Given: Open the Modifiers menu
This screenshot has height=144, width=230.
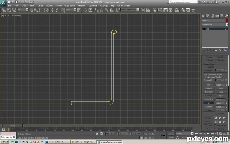Looking at the screenshot, I should tap(49, 6).
